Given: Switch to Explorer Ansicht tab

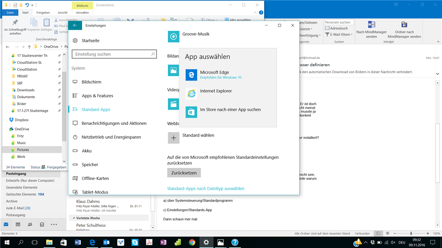Looking at the screenshot, I should (63, 12).
